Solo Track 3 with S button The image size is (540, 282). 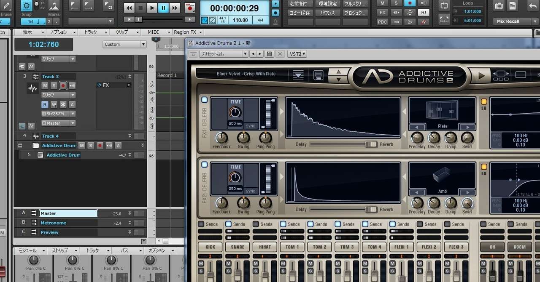coord(54,85)
